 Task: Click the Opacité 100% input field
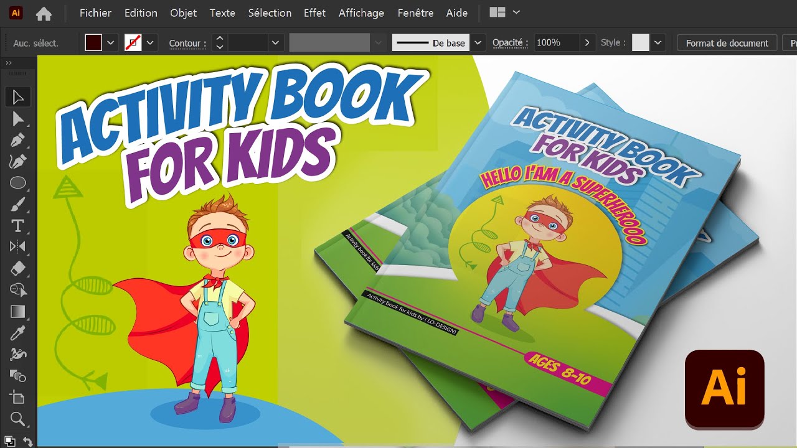click(556, 43)
